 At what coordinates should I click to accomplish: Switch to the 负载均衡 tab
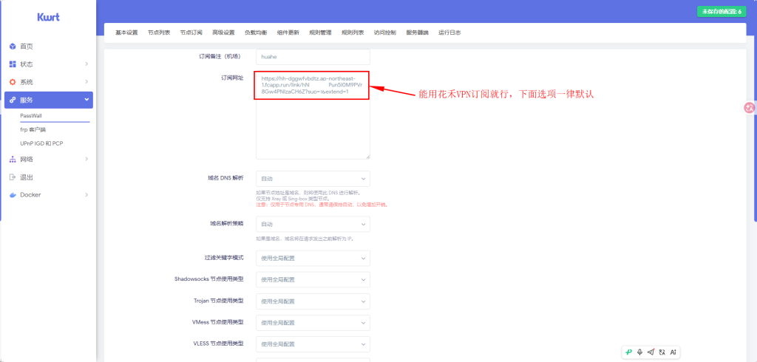[x=256, y=33]
